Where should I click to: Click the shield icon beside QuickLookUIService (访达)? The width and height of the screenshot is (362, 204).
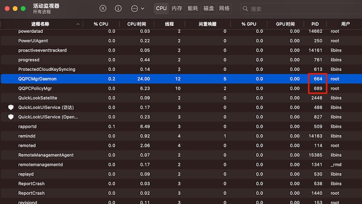[11, 107]
